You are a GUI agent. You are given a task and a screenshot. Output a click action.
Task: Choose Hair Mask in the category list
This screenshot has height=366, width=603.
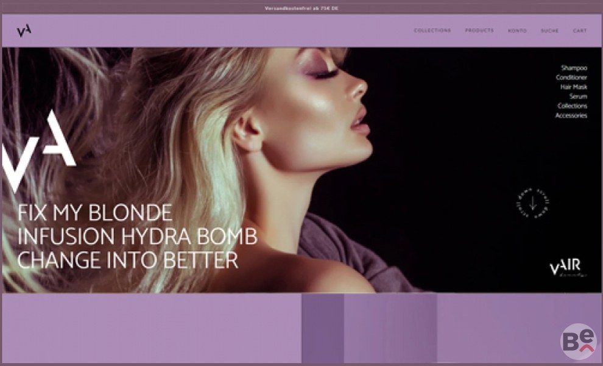[x=573, y=87]
